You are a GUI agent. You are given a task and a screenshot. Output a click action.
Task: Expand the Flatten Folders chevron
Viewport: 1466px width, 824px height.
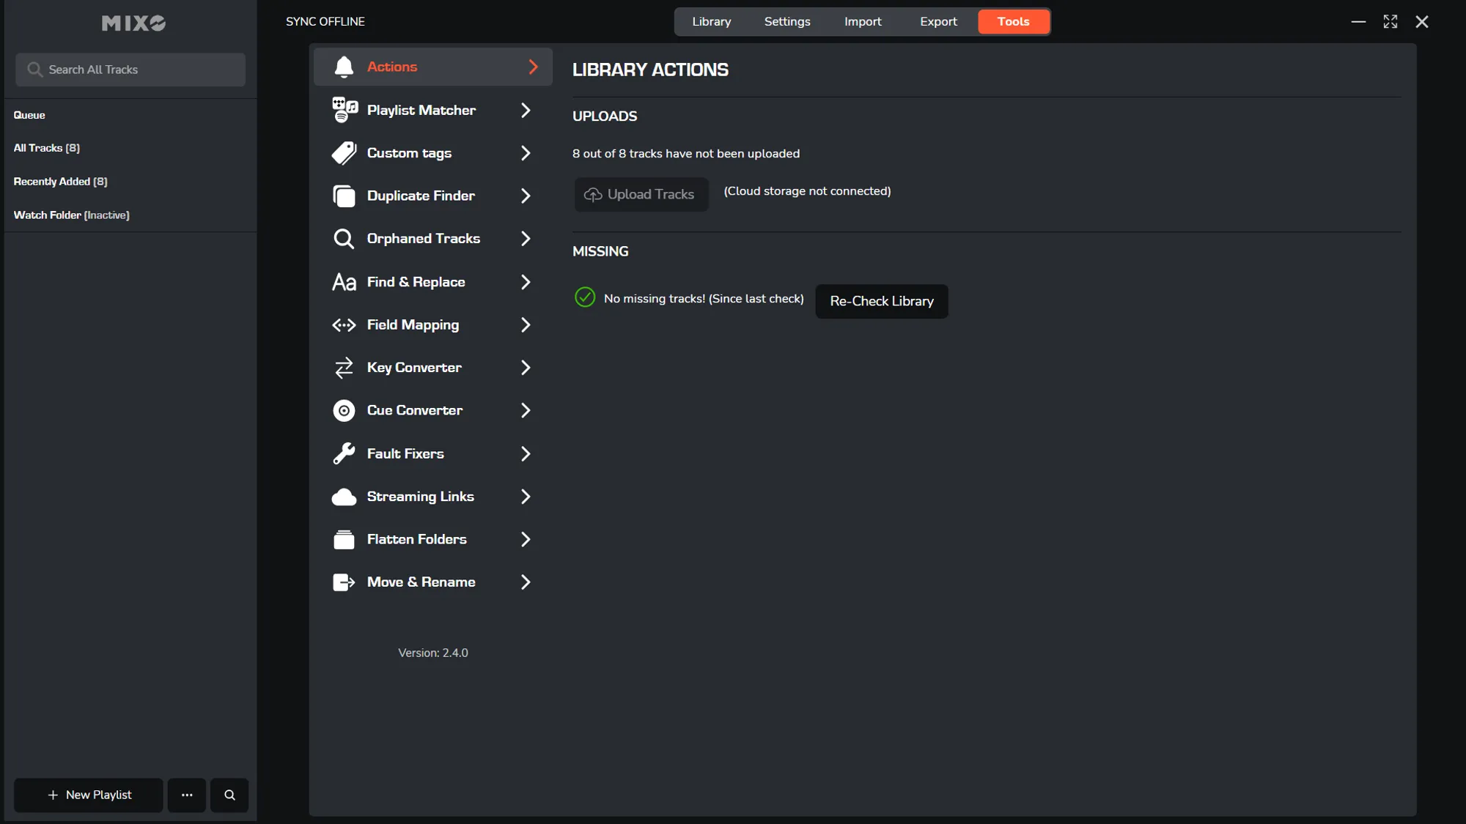[526, 539]
